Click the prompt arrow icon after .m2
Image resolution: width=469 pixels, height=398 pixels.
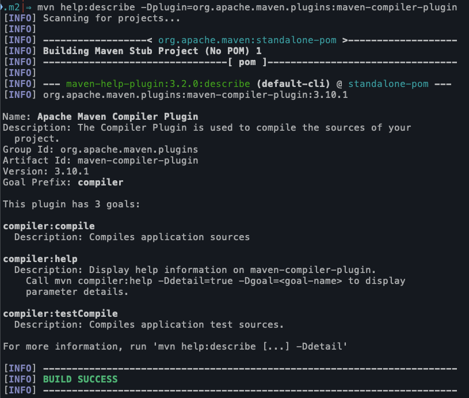[x=28, y=7]
